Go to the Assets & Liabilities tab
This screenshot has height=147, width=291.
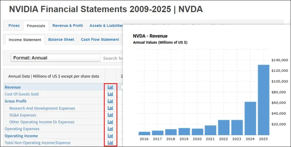coord(106,26)
